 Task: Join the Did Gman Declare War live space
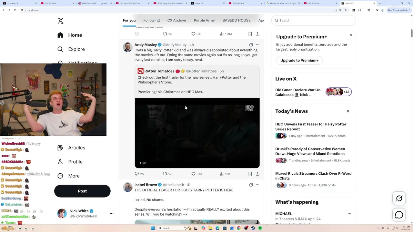[x=313, y=92]
